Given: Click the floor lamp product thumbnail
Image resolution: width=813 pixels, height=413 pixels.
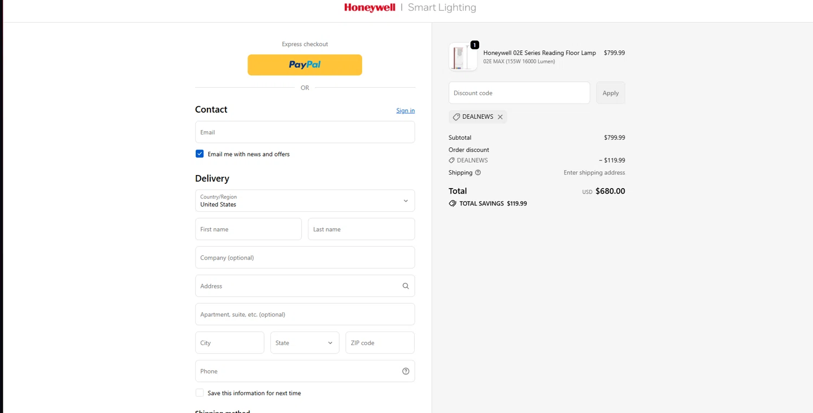Looking at the screenshot, I should point(463,56).
